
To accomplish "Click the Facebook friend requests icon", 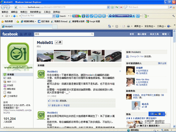I will click(21, 34).
